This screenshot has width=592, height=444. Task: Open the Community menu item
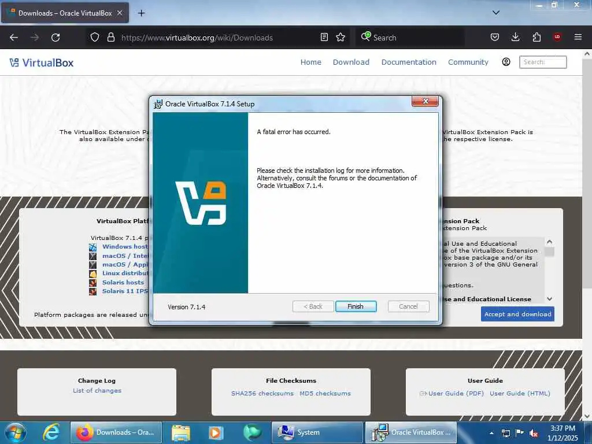(468, 62)
